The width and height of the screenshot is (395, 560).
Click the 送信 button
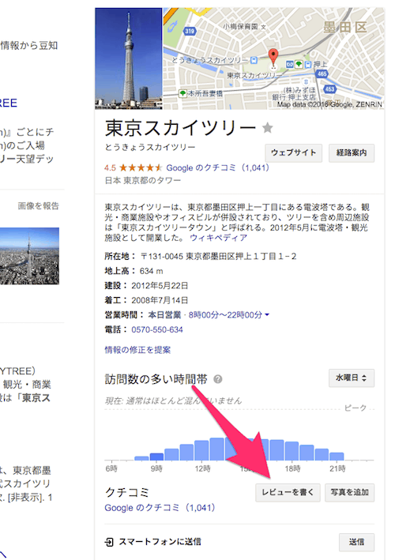(357, 542)
